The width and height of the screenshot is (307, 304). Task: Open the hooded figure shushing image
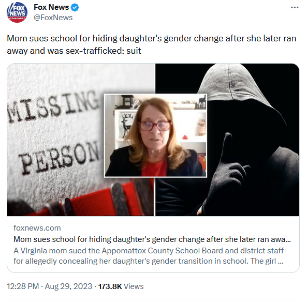click(253, 140)
